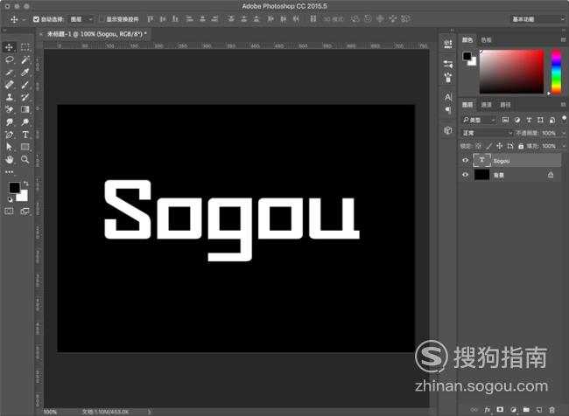Open the Edit Toolbar three-dots button
The image size is (569, 416).
coord(9,172)
